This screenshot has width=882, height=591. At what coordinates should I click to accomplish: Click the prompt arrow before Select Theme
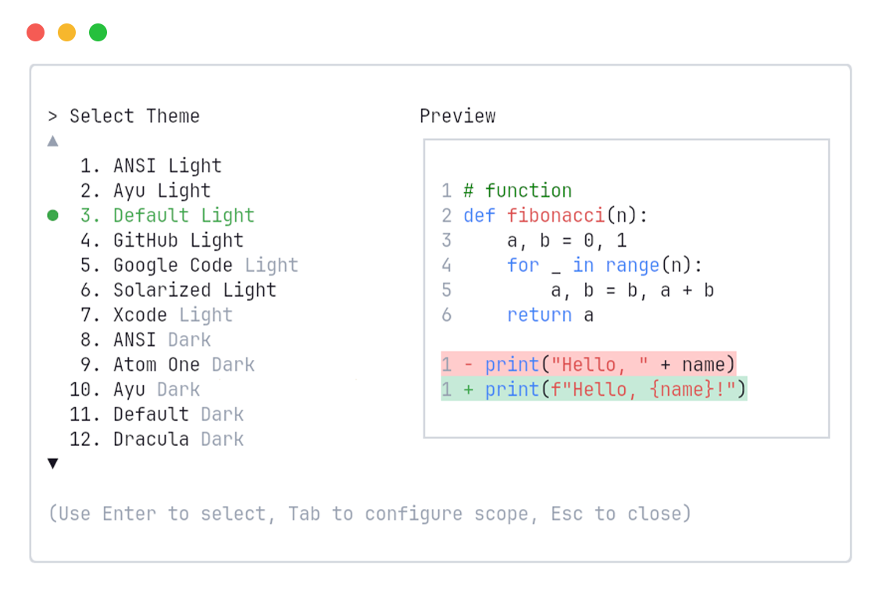coord(52,116)
